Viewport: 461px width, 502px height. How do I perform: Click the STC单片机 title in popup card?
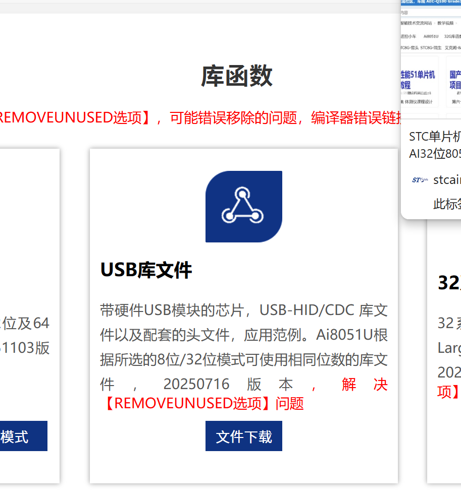click(x=433, y=137)
